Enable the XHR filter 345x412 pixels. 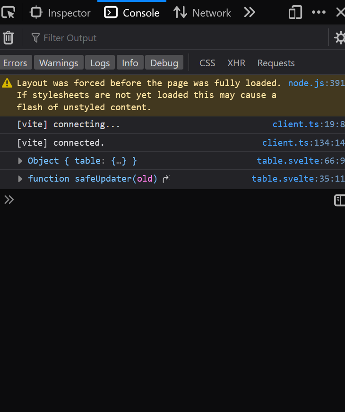point(236,63)
